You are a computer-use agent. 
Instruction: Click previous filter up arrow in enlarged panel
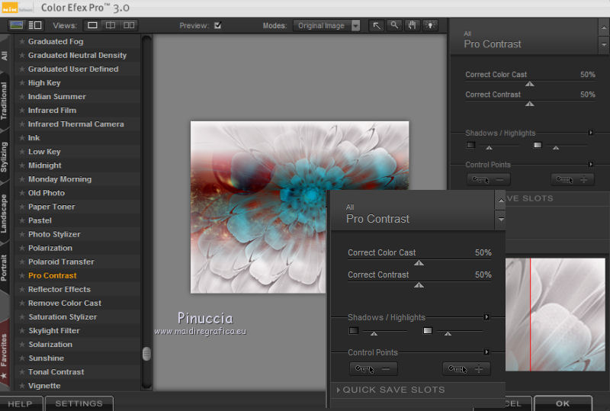(x=501, y=201)
